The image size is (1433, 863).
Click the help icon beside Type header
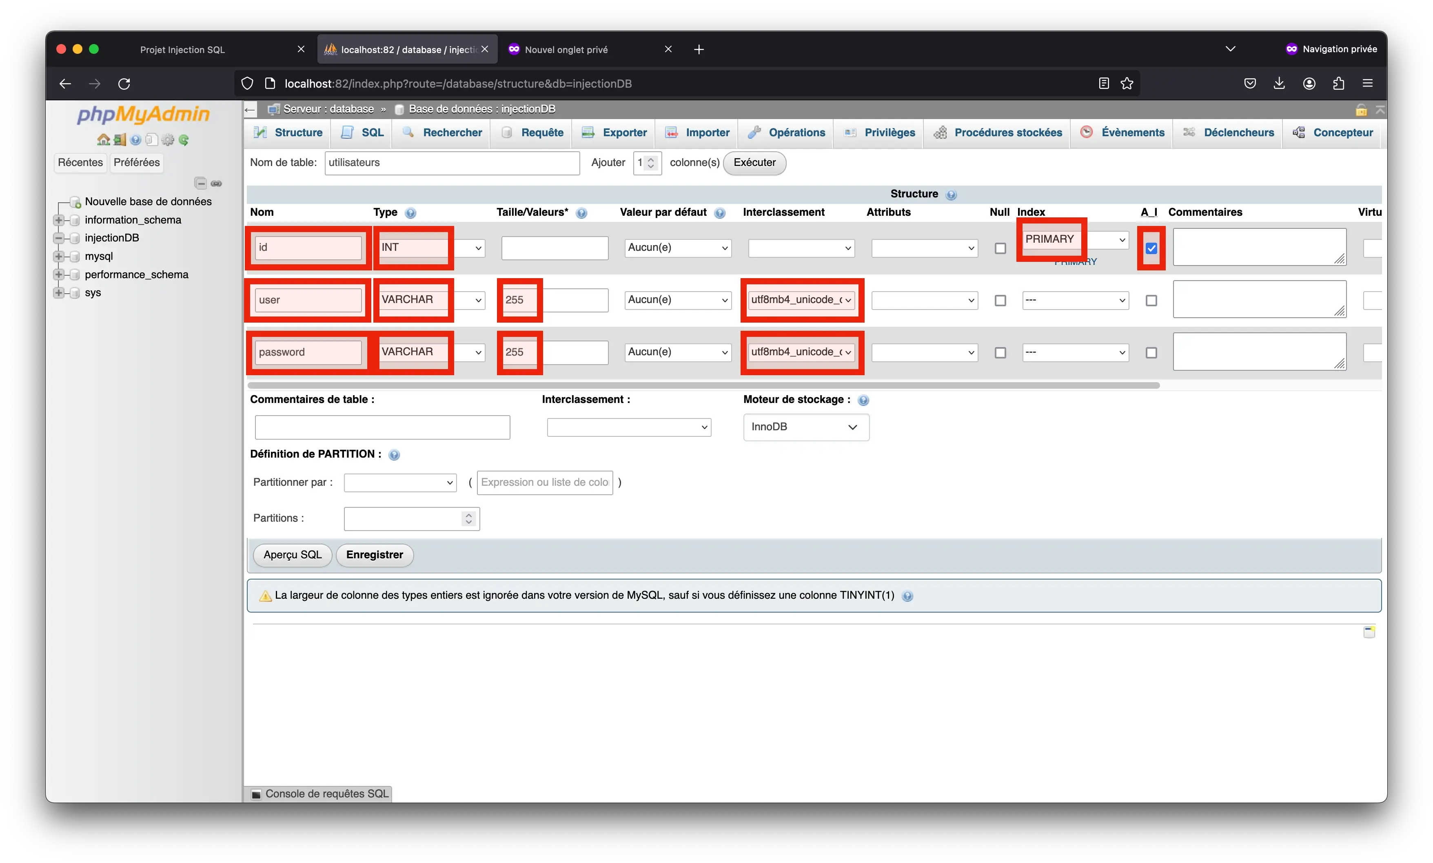[x=410, y=213]
